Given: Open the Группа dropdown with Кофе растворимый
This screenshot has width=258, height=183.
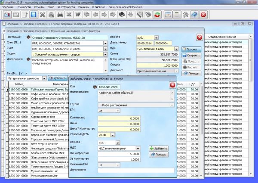Looking at the screenshot, I should [172, 105].
